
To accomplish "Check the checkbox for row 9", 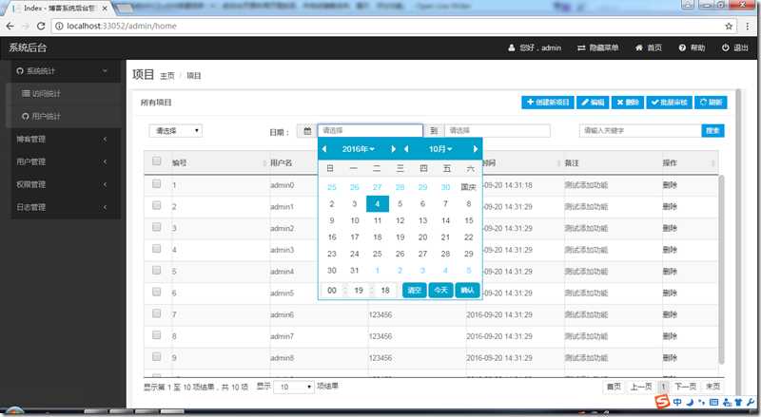I will [156, 357].
